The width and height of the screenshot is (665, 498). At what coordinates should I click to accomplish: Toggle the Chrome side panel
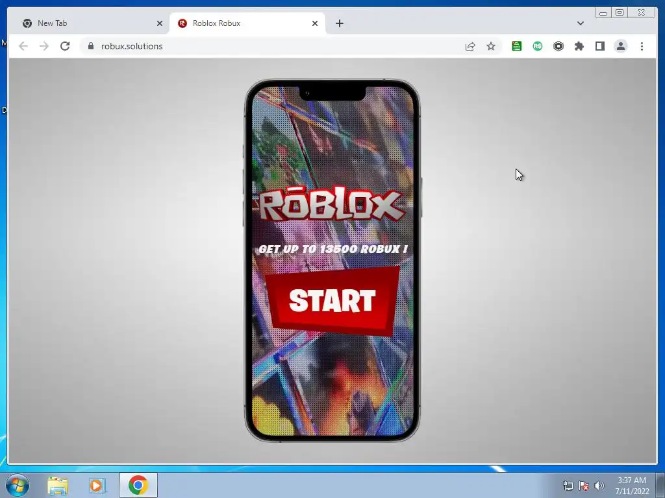click(x=599, y=46)
